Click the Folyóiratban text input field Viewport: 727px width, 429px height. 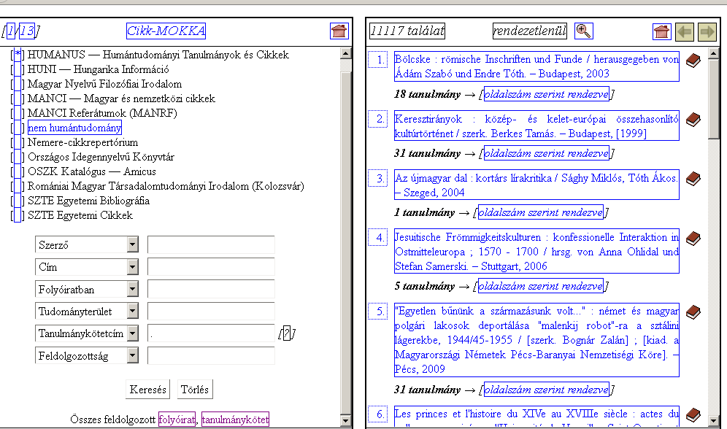[211, 289]
